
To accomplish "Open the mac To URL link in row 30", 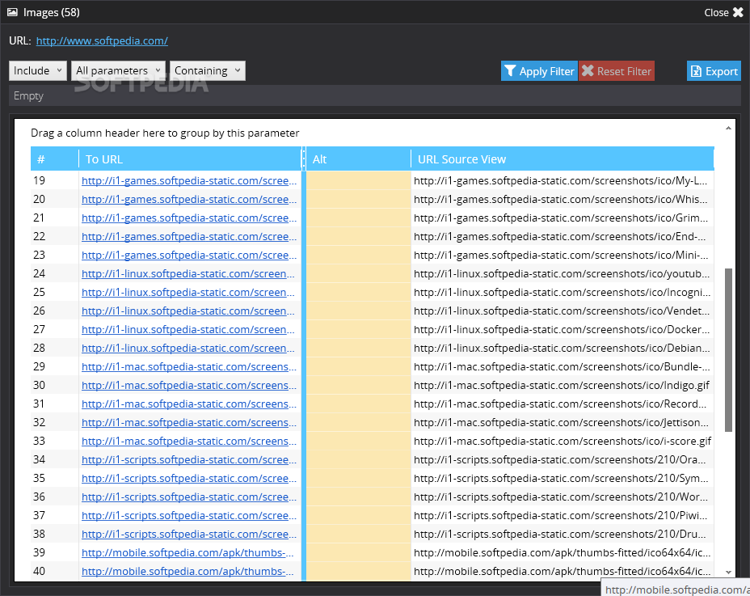I will pos(189,386).
